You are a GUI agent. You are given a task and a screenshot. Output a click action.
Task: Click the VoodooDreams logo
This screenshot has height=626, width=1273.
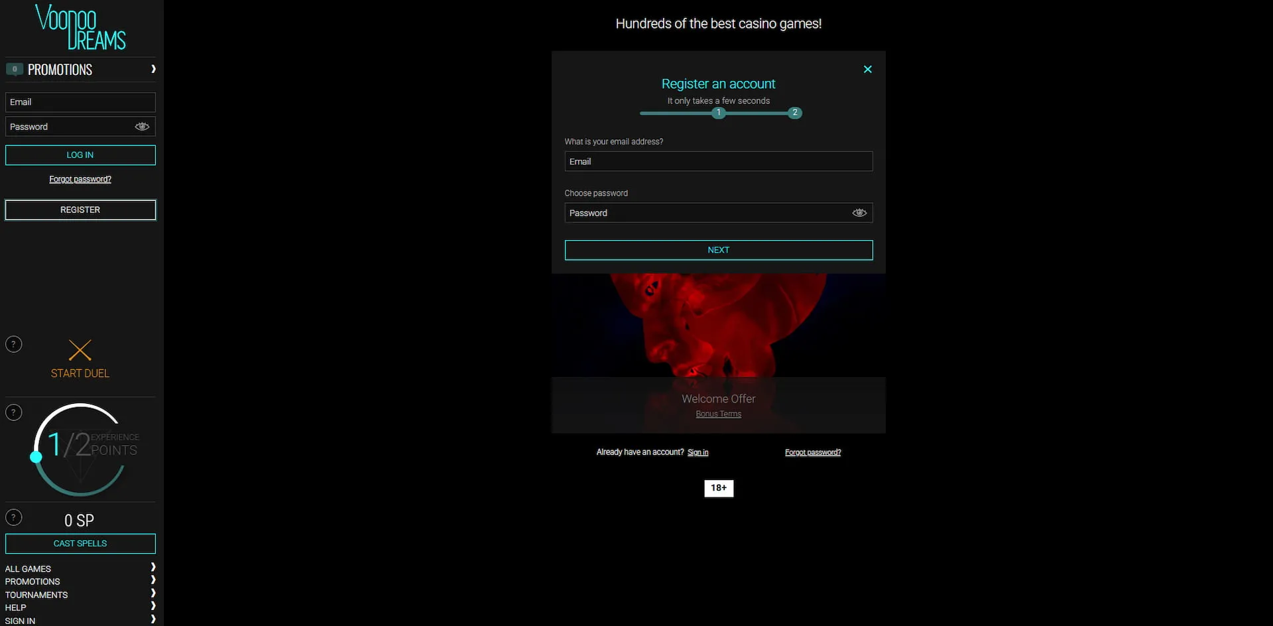pos(81,28)
